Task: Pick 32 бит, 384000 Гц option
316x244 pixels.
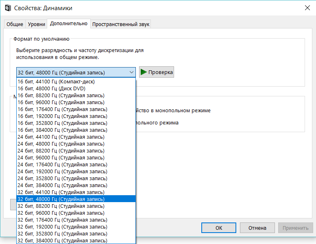Action: click(x=76, y=241)
